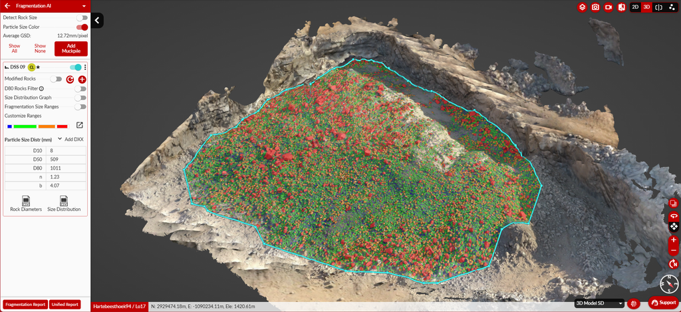The image size is (681, 312).
Task: Switch to 2D view mode
Action: [635, 7]
